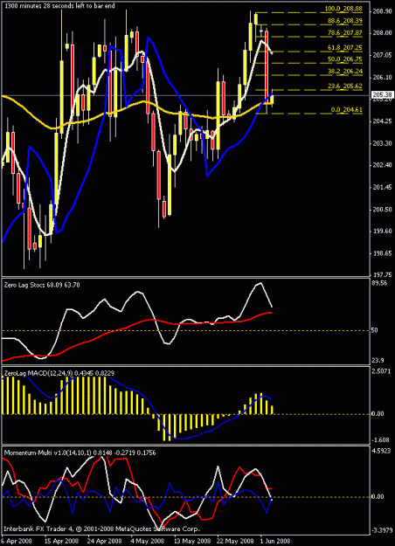Click the 4 May 2008 date label
This screenshot has height=546, width=395.
[146, 541]
